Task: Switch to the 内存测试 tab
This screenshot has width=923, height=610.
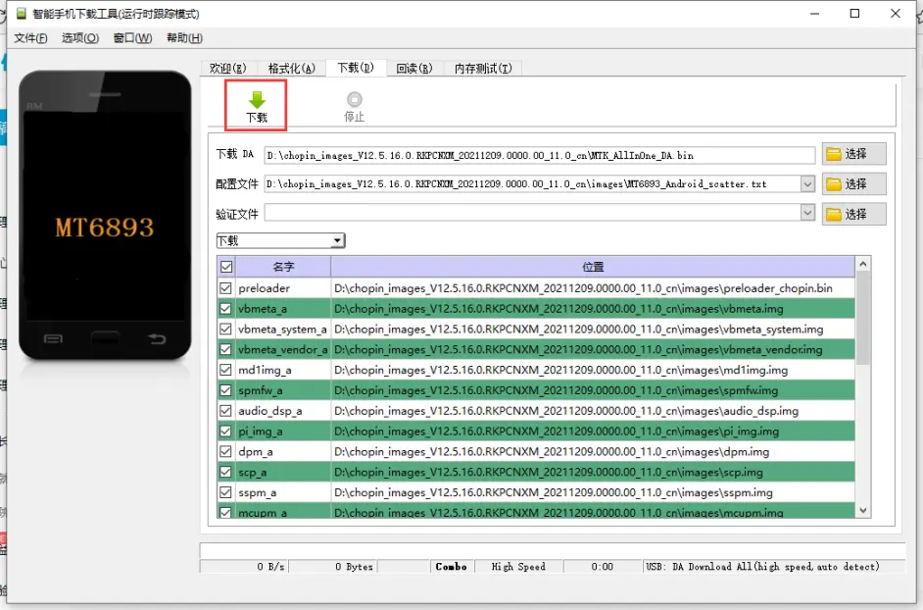Action: pos(483,68)
